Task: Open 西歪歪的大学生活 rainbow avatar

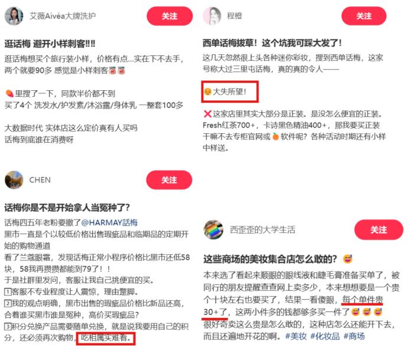Action: click(213, 229)
